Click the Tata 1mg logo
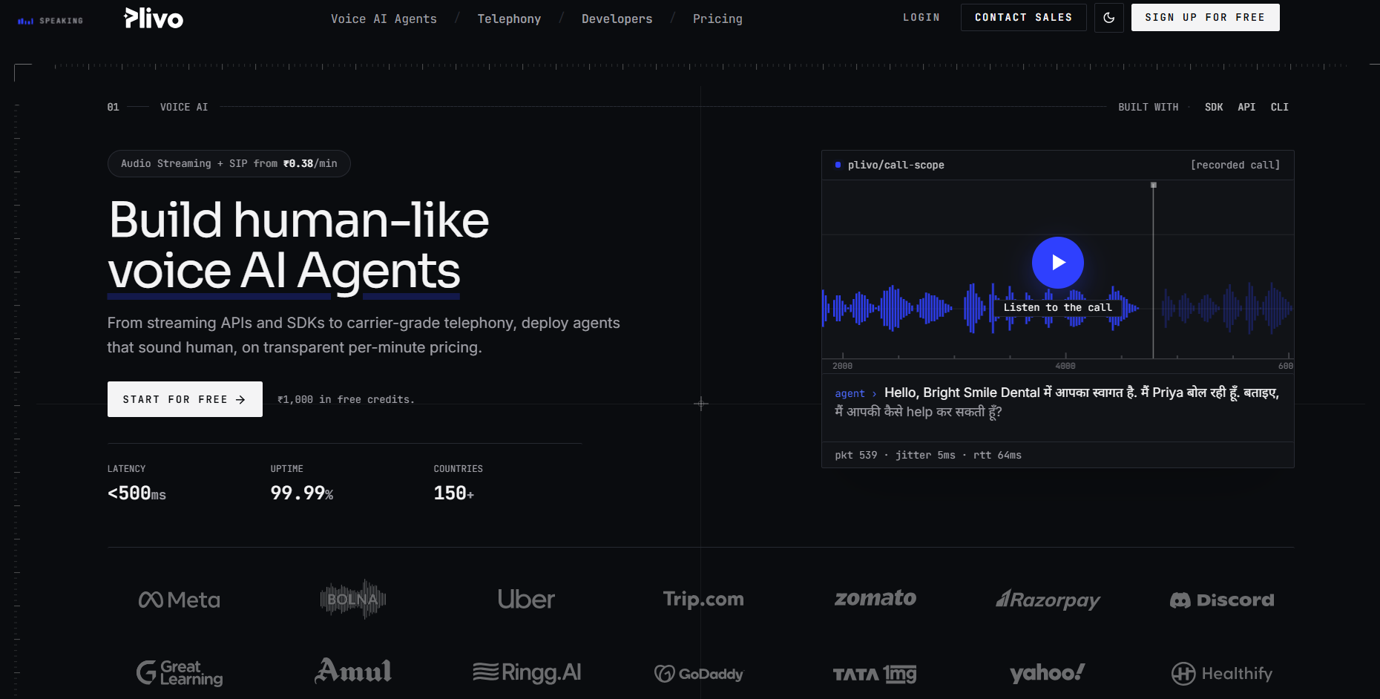 click(x=875, y=674)
